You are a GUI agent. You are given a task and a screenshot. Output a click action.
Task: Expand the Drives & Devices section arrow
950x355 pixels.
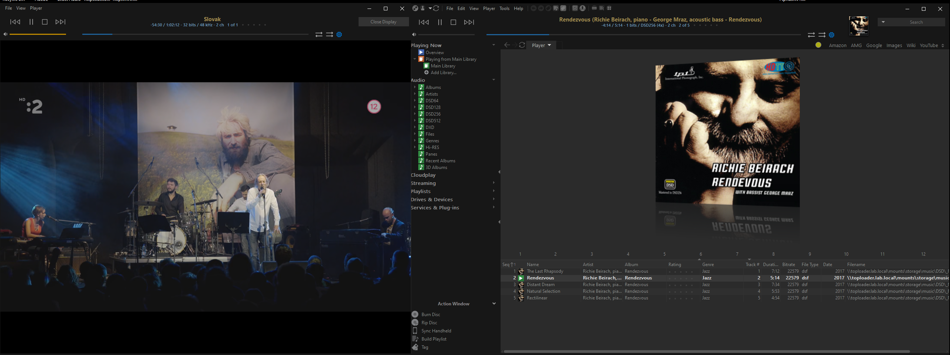coord(494,199)
